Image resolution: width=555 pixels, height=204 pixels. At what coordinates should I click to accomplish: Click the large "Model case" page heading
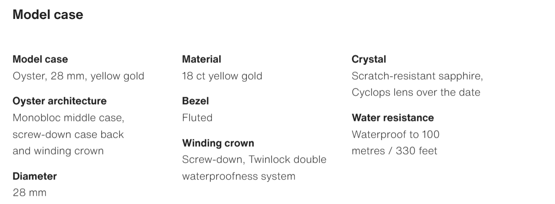tap(48, 15)
